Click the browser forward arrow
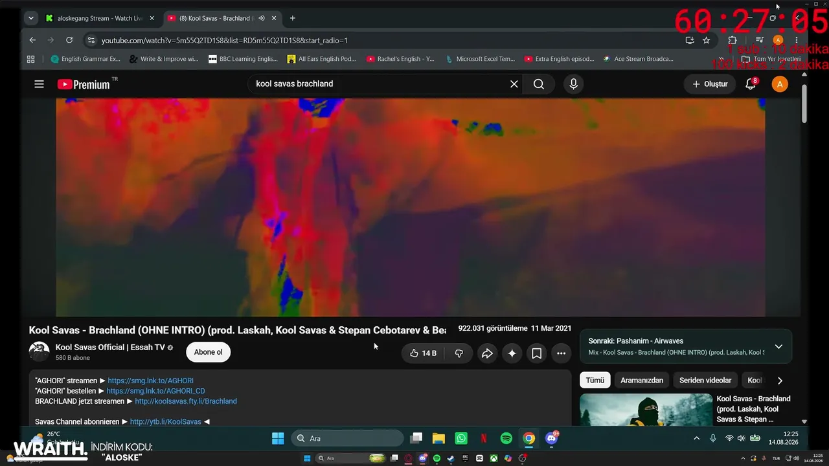The width and height of the screenshot is (829, 466). [51, 40]
